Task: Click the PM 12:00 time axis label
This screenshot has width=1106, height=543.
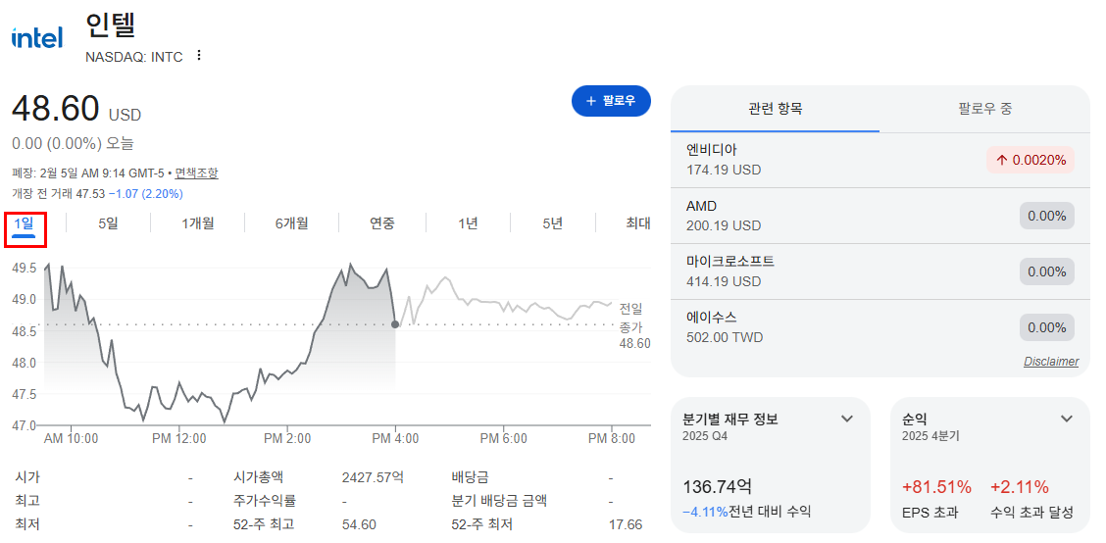Action: click(x=179, y=439)
